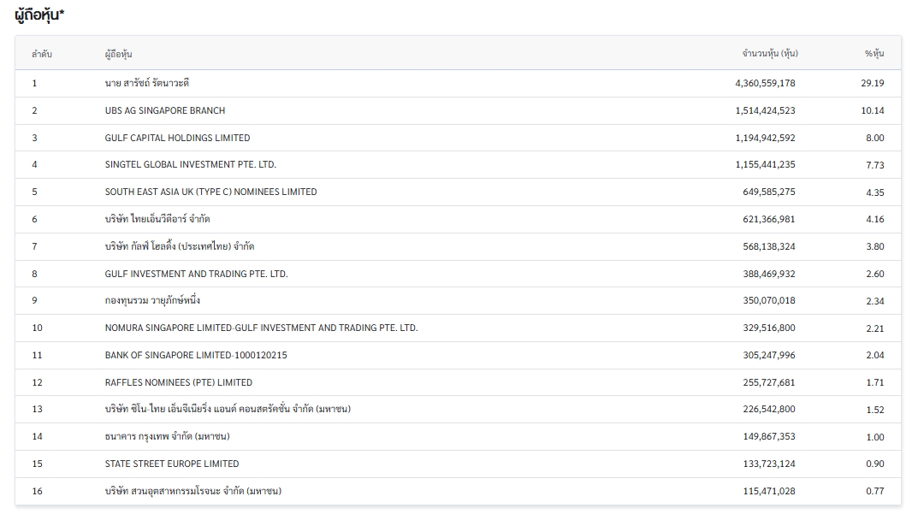This screenshot has width=912, height=520.
Task: Click percentage value 4.35
Action: [874, 192]
